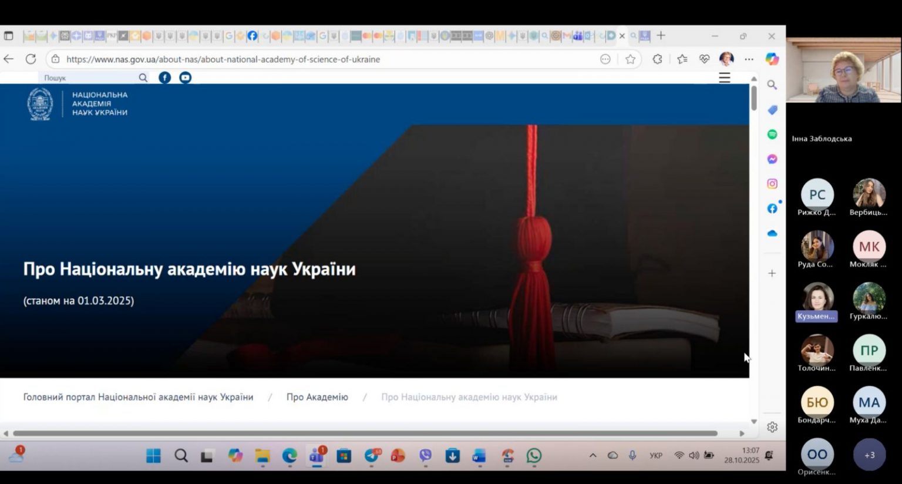Click the 'Про Академію' breadcrumb link
This screenshot has height=484, width=902.
click(317, 397)
